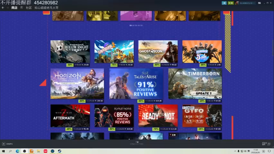The width and height of the screenshot is (274, 154).
Task: Open the GTFO game card
Action: click(202, 116)
